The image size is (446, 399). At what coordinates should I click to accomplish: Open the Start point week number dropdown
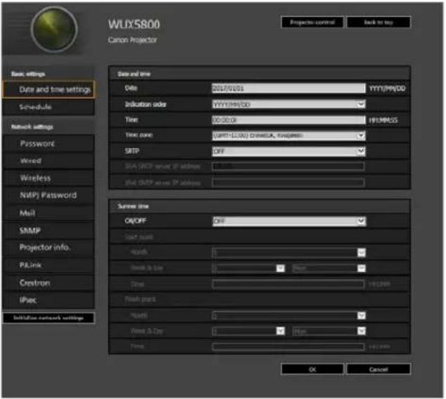tap(248, 268)
